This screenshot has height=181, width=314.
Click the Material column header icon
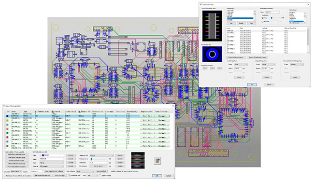(53, 111)
